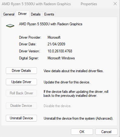Click the processor chip icon
Image resolution: width=120 pixels, height=137 pixels.
pyautogui.click(x=10, y=26)
